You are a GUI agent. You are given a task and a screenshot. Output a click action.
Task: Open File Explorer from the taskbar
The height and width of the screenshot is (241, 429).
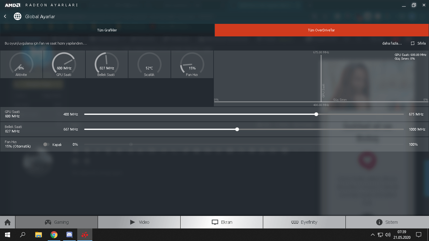[38, 234]
